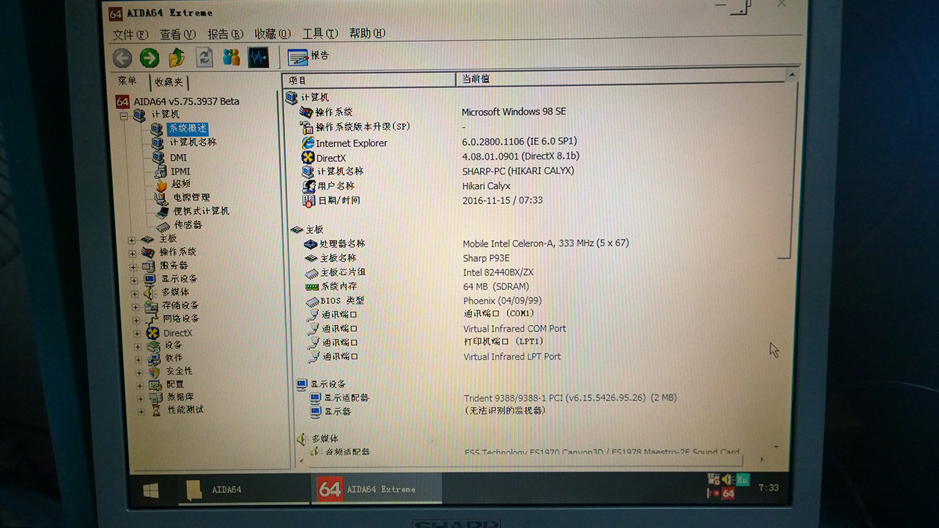The height and width of the screenshot is (528, 939).
Task: Open the 帮助(H) menu
Action: [x=367, y=32]
